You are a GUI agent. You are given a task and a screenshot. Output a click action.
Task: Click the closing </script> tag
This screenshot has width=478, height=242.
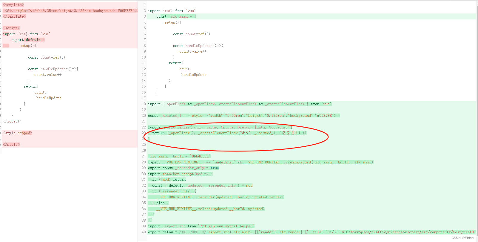[12, 121]
